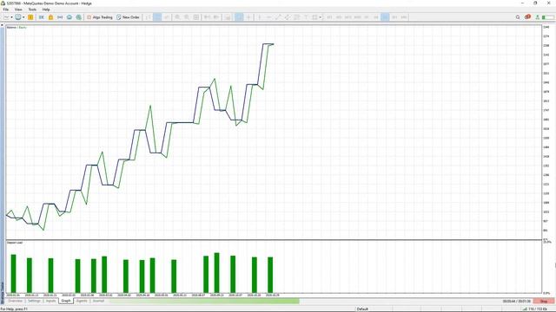Switch to the Settings tab

coord(34,301)
